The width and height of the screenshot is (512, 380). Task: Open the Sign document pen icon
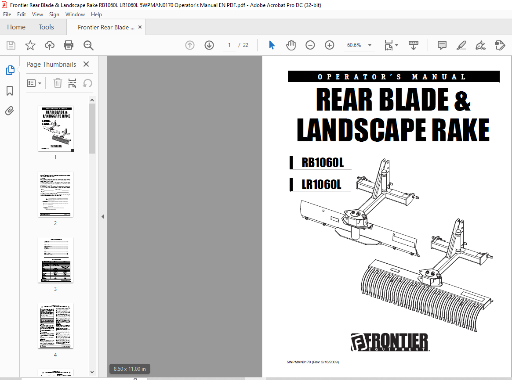480,45
